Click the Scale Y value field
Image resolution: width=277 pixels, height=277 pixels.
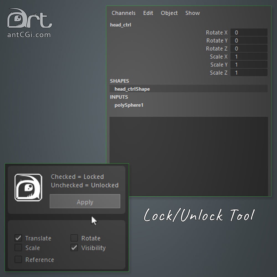tap(249, 65)
